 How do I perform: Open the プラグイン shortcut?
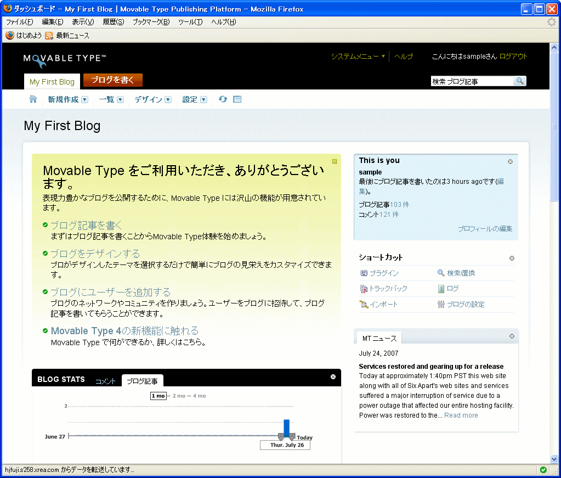pos(379,273)
